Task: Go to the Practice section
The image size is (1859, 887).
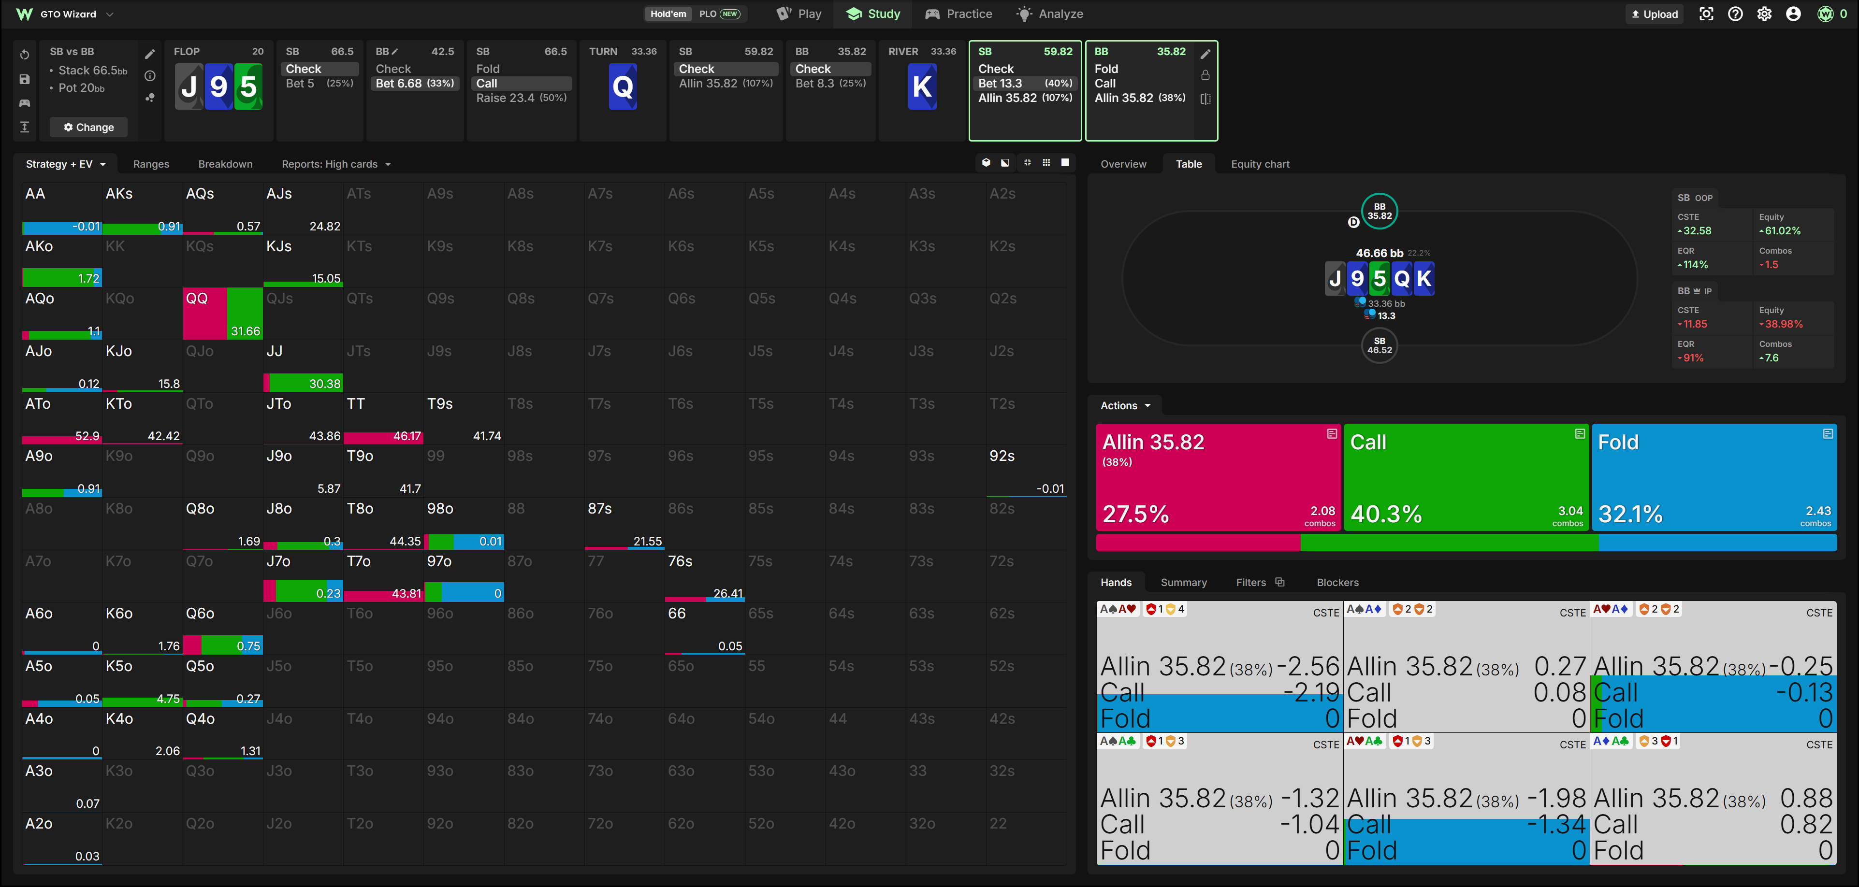Action: [x=959, y=14]
